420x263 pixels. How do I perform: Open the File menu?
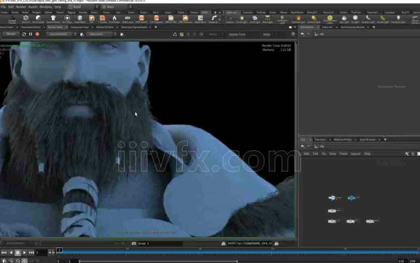(x=3, y=7)
